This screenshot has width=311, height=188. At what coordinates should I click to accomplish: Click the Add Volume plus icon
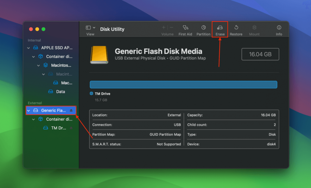(x=163, y=27)
